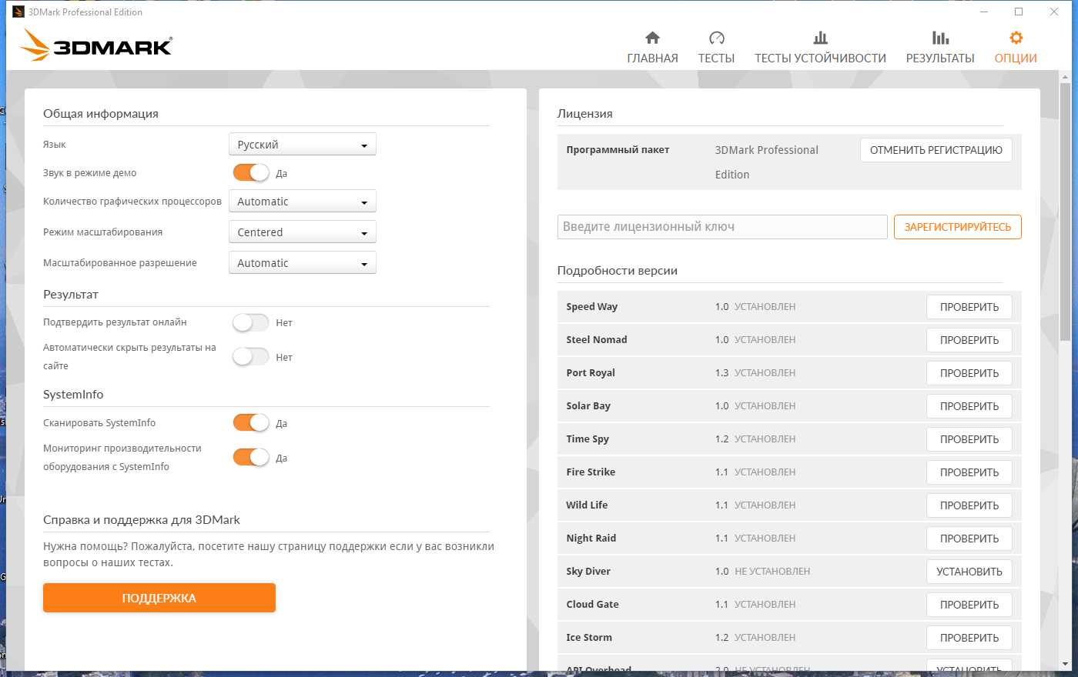Viewport: 1078px width, 677px height.
Task: Click Port Royal version 1.3 text
Action: pos(721,372)
